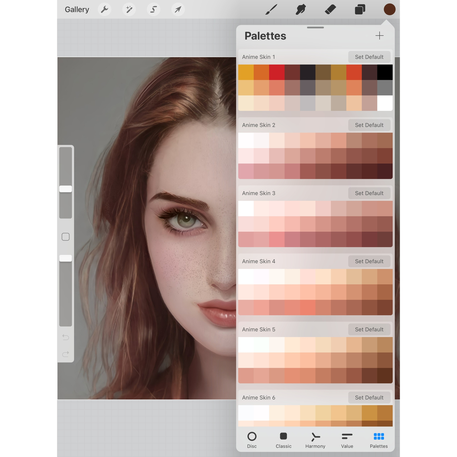
Task: Activate the Transform arrow tool
Action: (178, 10)
